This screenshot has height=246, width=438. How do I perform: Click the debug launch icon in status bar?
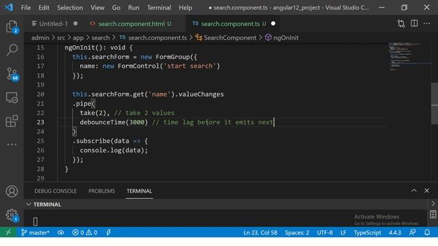coord(109,232)
